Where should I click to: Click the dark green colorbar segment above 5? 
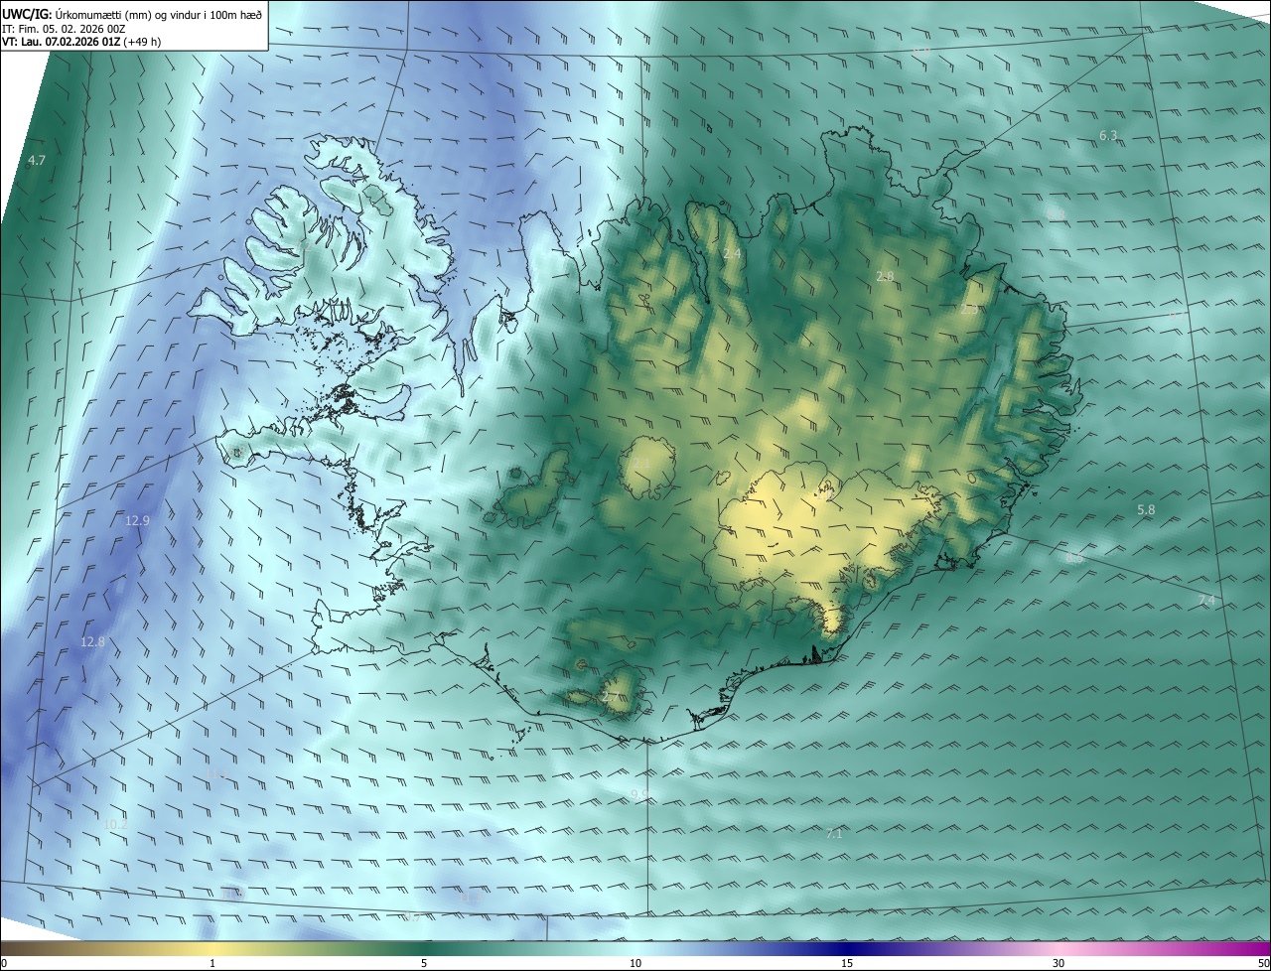tap(424, 949)
